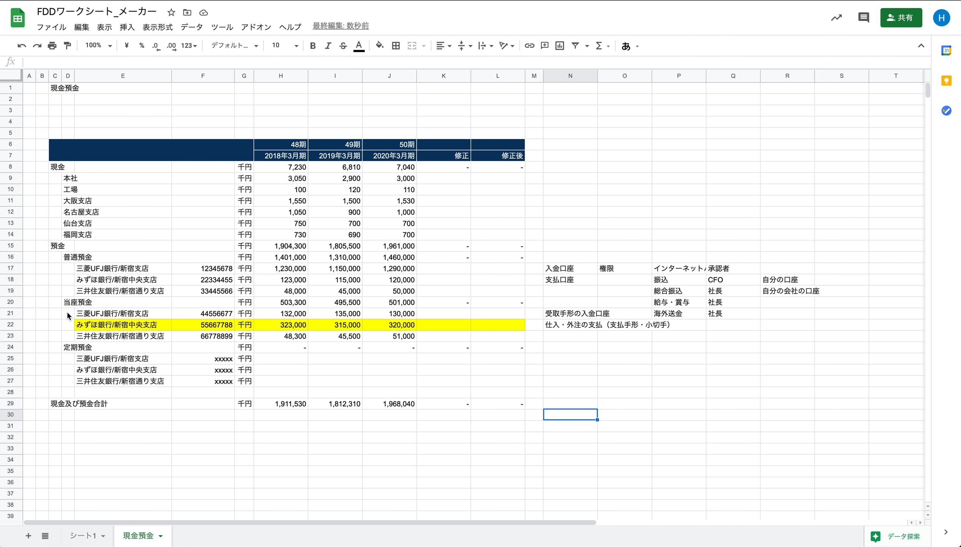Switch to the シート1 tab
Image resolution: width=961 pixels, height=547 pixels.
(x=83, y=536)
